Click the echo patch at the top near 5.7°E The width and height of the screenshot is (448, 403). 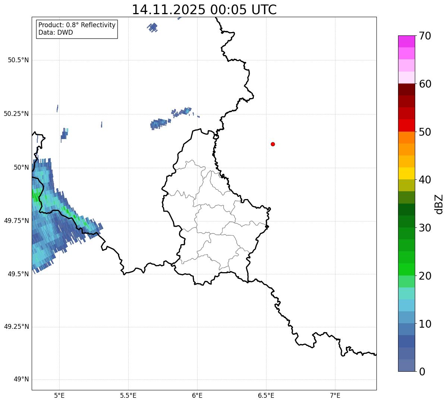tap(152, 27)
